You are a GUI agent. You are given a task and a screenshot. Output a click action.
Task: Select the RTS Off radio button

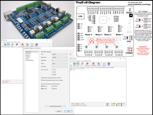point(52,89)
